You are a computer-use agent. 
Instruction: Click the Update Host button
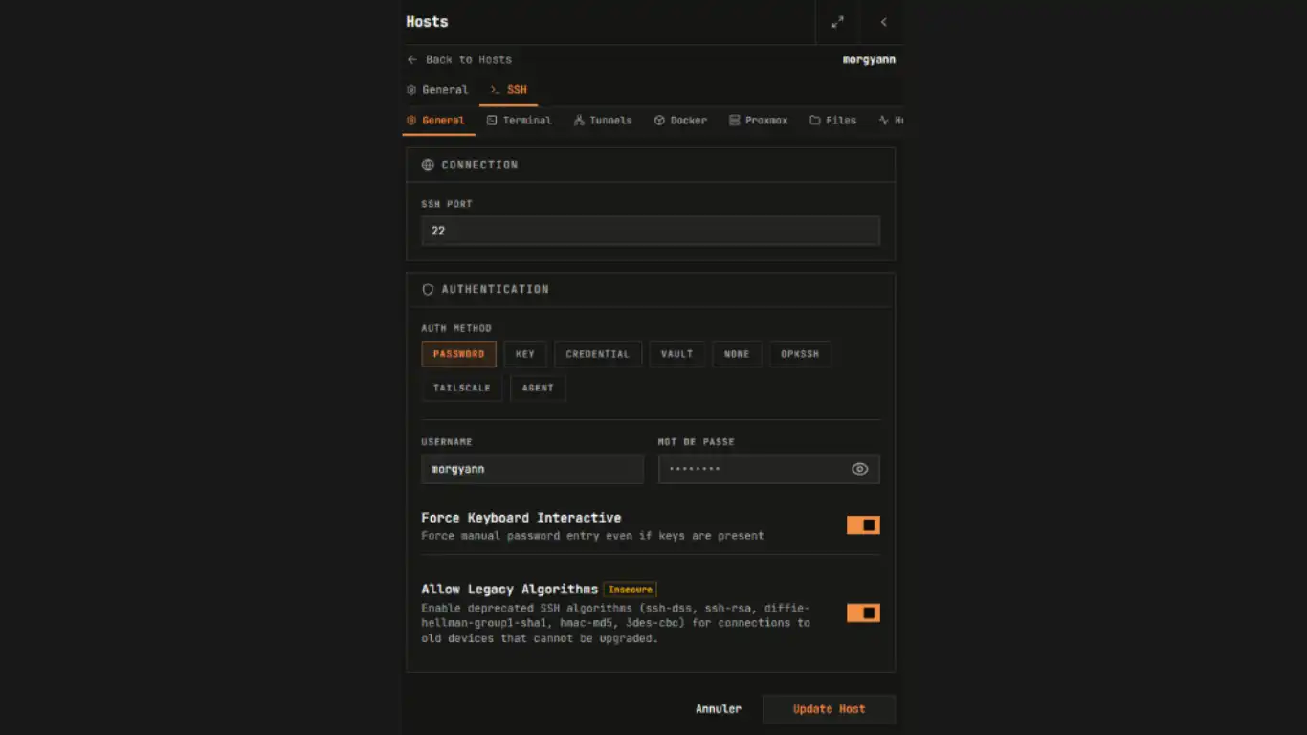tap(829, 709)
